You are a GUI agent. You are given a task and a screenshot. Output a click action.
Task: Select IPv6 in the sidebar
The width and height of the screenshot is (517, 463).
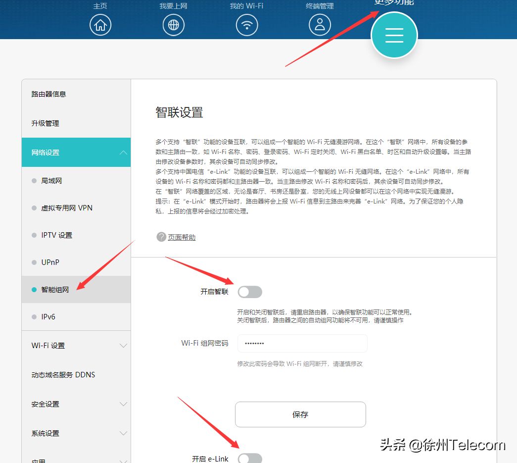point(48,317)
